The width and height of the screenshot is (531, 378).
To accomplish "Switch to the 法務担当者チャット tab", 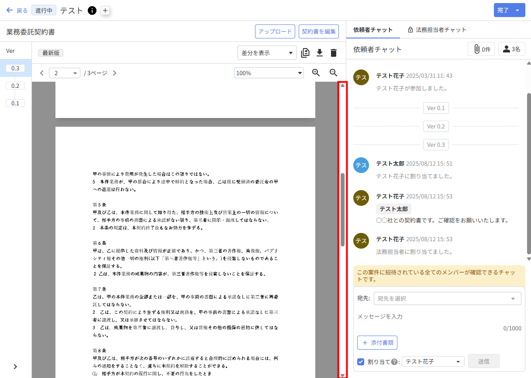I will click(x=437, y=30).
